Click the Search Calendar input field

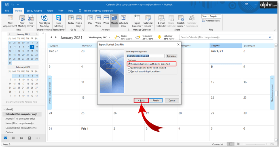[x=224, y=37]
